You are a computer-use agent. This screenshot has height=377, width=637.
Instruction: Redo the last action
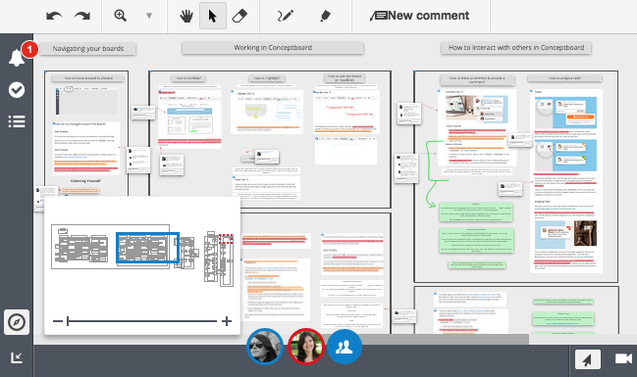(82, 17)
